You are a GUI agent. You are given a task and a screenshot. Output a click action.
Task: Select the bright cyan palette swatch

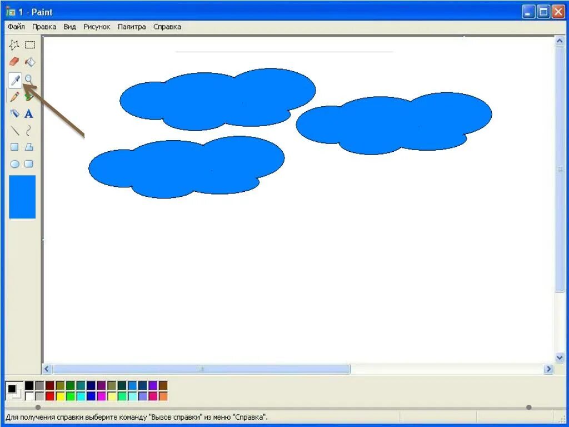[x=81, y=396]
